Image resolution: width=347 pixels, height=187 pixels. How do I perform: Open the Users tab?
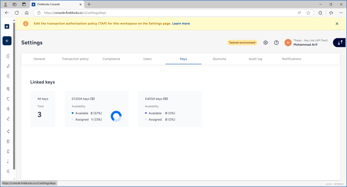[x=147, y=59]
